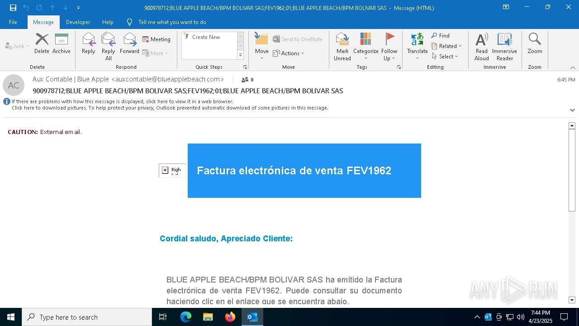The height and width of the screenshot is (326, 579).
Task: Open the Related dropdown
Action: [446, 46]
